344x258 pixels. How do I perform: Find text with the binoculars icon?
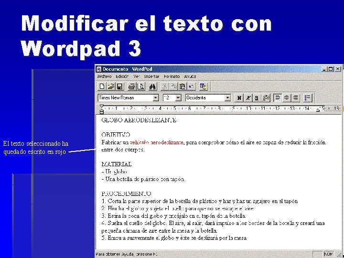[152, 86]
